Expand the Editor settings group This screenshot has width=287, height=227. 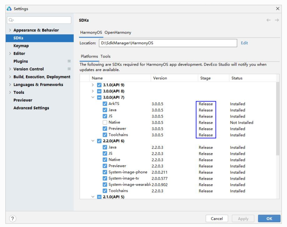(10, 53)
